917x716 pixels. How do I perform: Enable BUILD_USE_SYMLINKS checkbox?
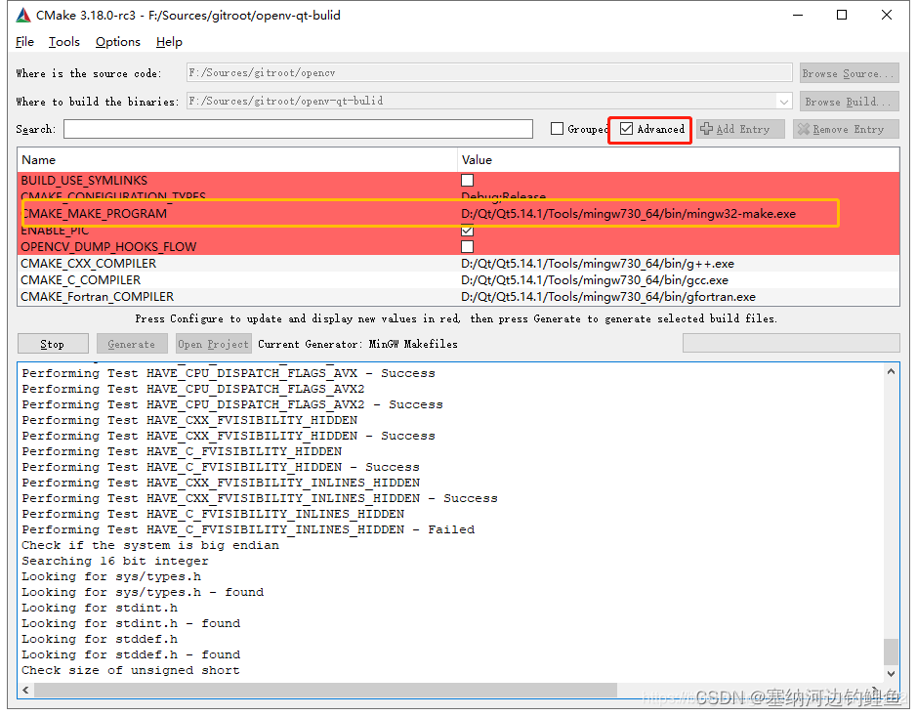pyautogui.click(x=467, y=180)
